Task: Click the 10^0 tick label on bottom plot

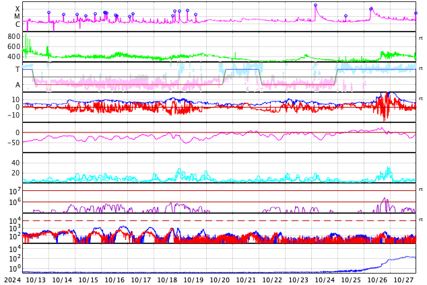Action: point(15,268)
